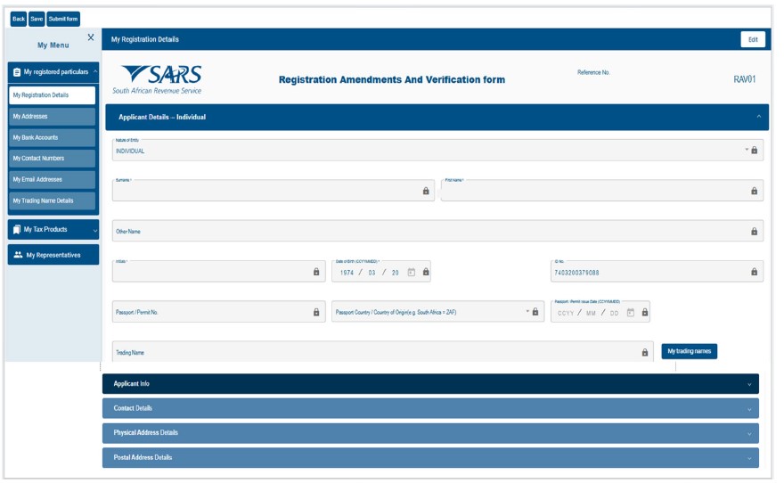784x483 pixels.
Task: Click lock icon in Other Name field
Action: point(754,232)
